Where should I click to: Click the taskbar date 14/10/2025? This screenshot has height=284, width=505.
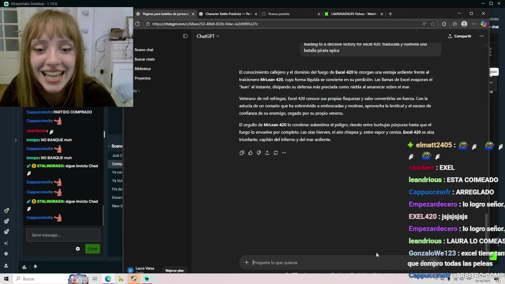pos(483,281)
